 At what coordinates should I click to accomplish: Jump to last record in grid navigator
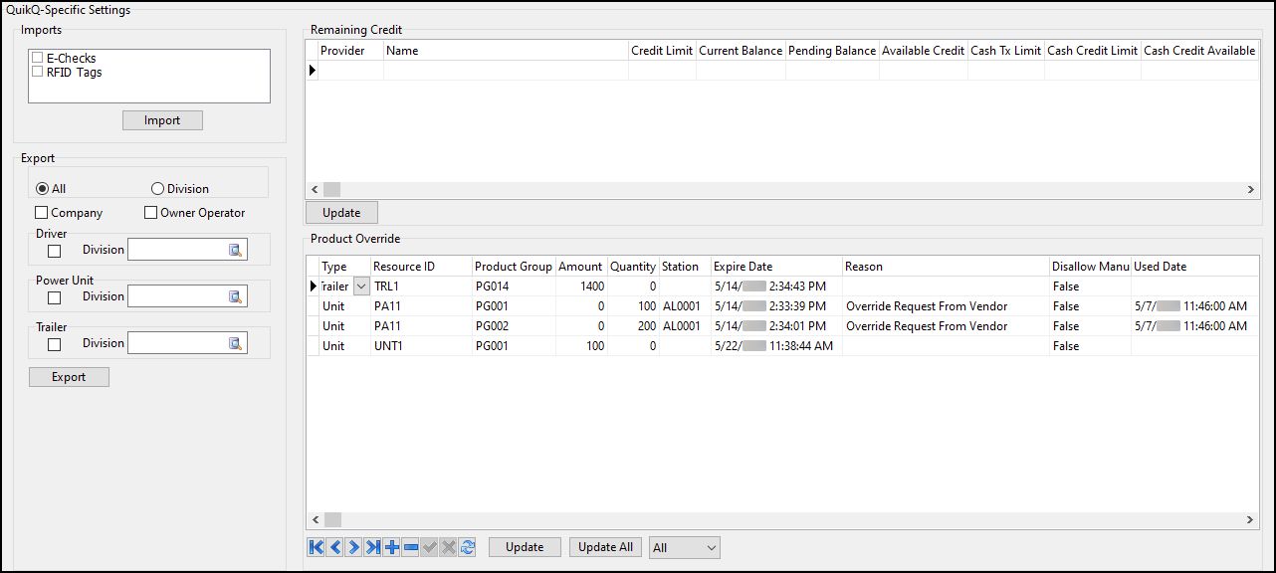click(x=372, y=547)
